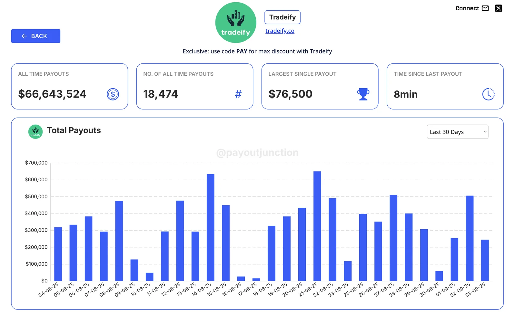Click the bar for 15-08-25
Viewport: 516px width, 313px height.
[226, 243]
